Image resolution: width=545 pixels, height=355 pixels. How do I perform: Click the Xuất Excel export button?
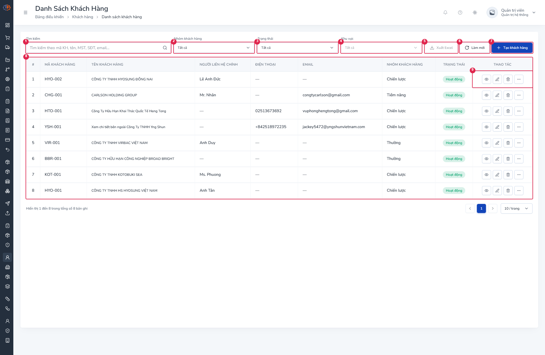pos(441,48)
